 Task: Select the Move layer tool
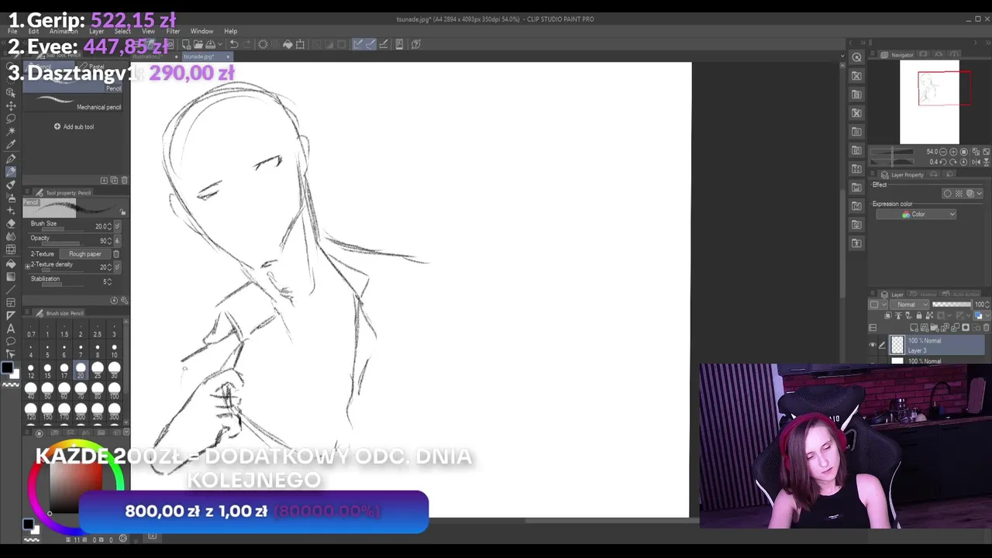(11, 105)
